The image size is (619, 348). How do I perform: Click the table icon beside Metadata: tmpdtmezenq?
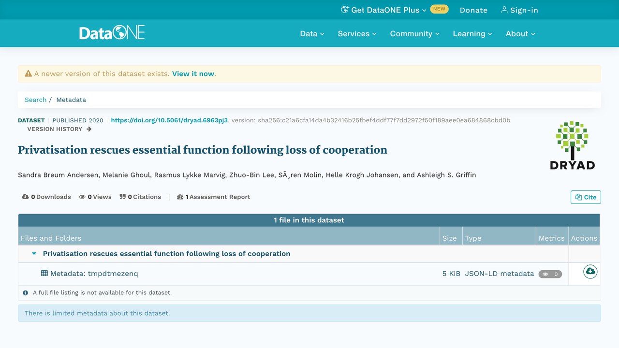(44, 273)
